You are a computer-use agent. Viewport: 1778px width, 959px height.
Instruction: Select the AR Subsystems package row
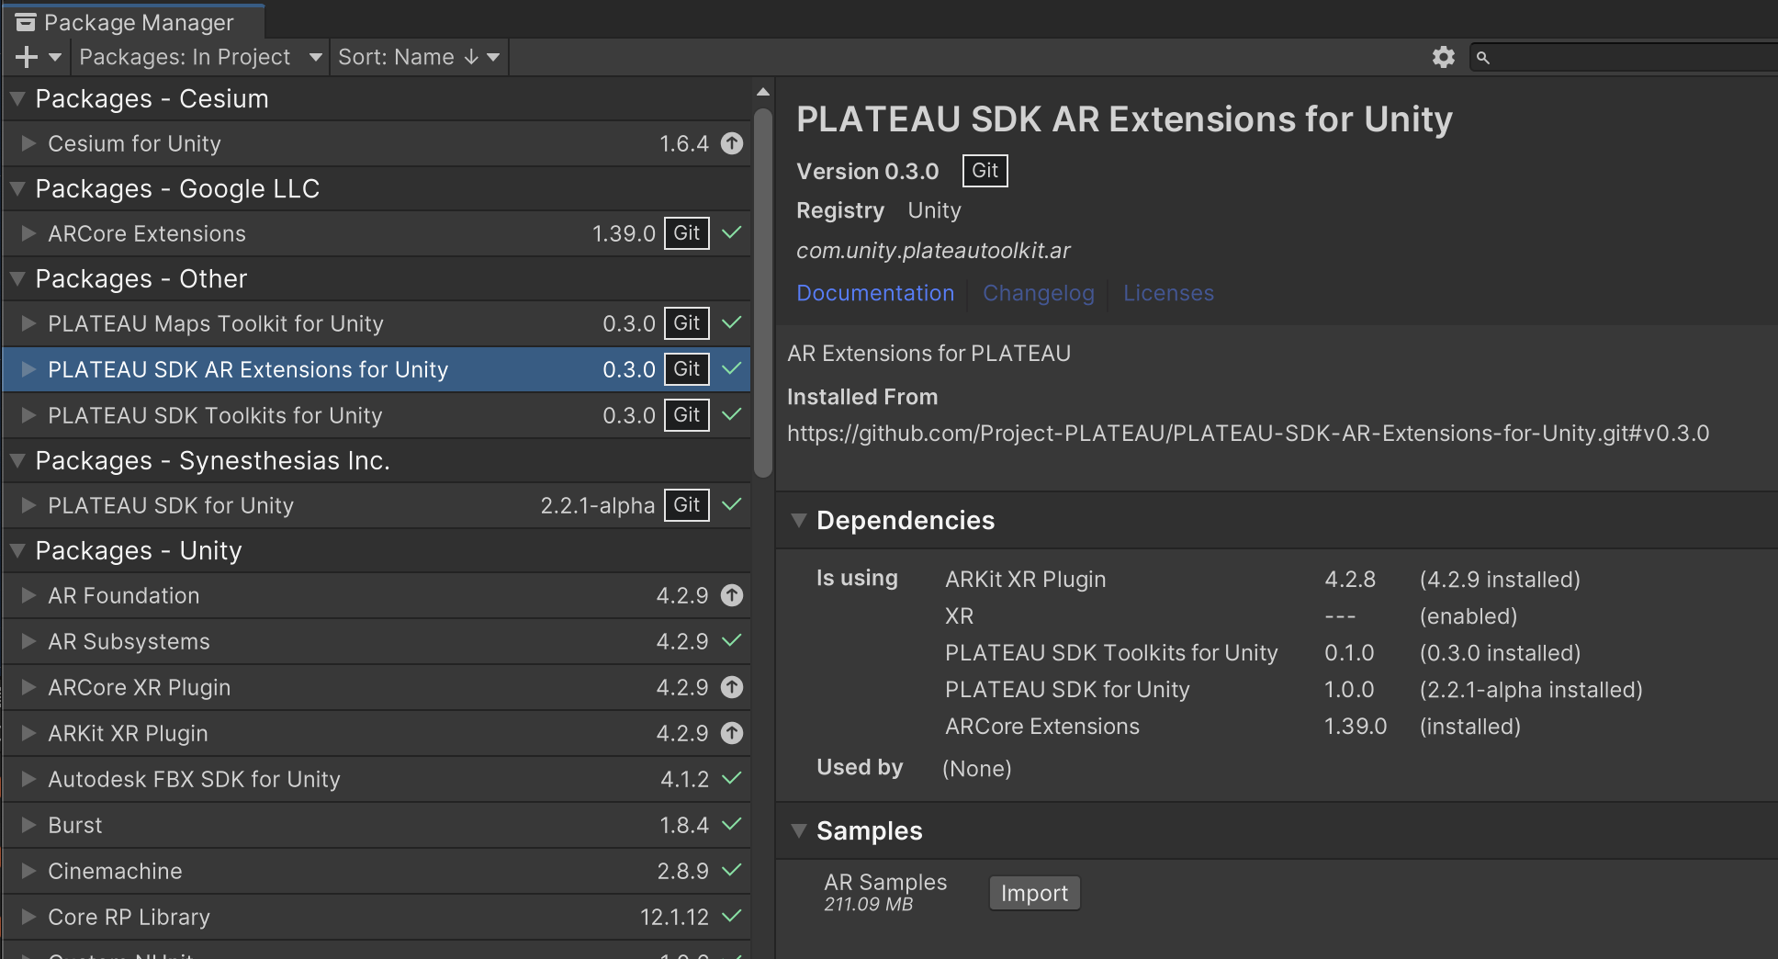coord(377,641)
